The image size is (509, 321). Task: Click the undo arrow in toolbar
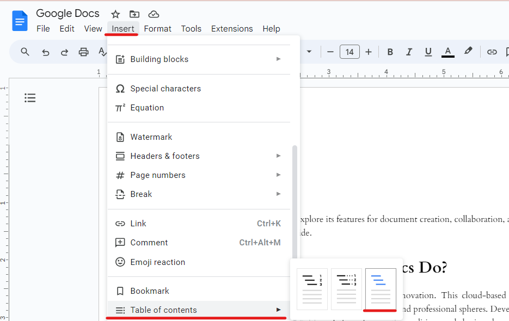point(46,52)
